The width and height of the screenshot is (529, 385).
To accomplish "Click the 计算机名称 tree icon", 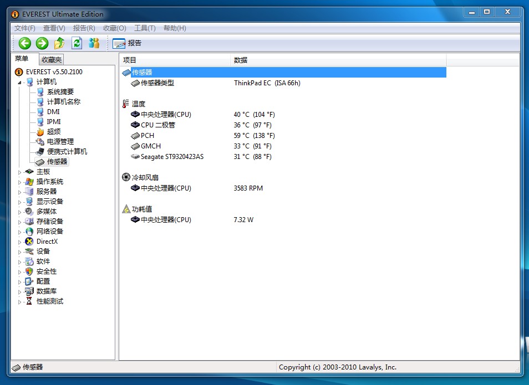I will coord(40,101).
